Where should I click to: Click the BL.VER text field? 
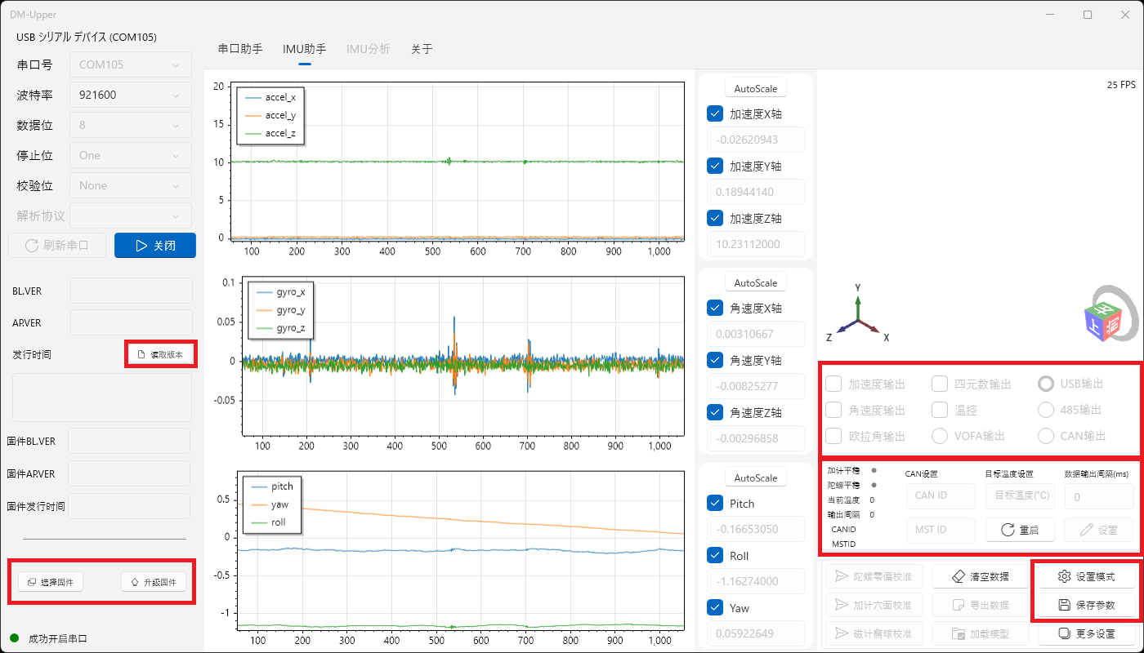pos(131,291)
